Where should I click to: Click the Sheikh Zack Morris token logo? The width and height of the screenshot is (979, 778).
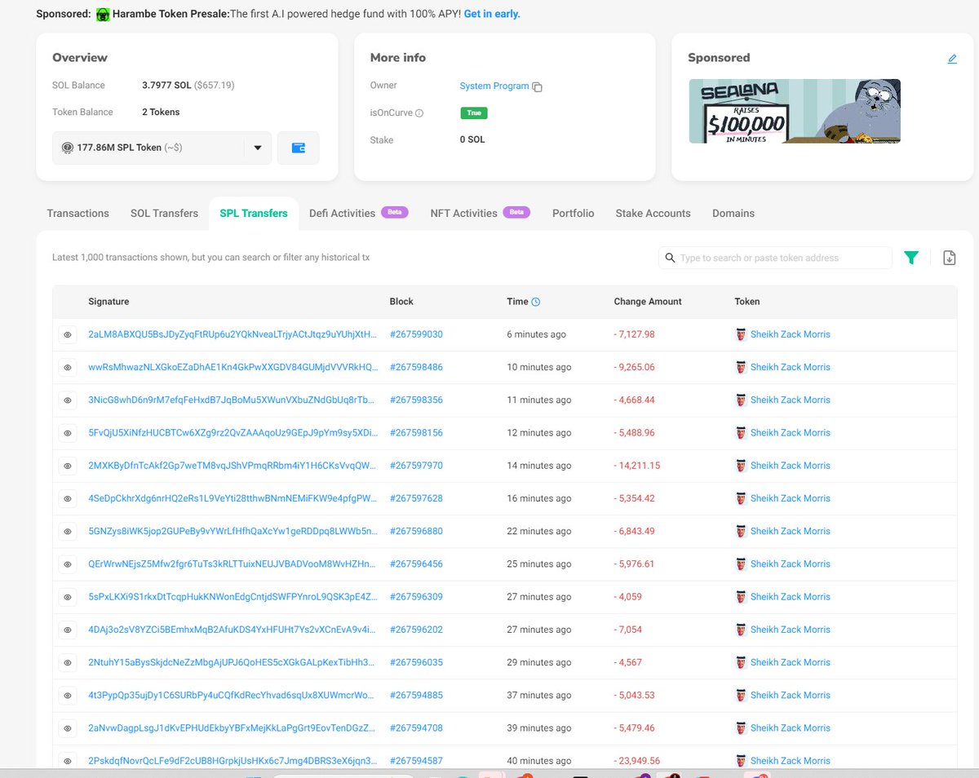[740, 334]
